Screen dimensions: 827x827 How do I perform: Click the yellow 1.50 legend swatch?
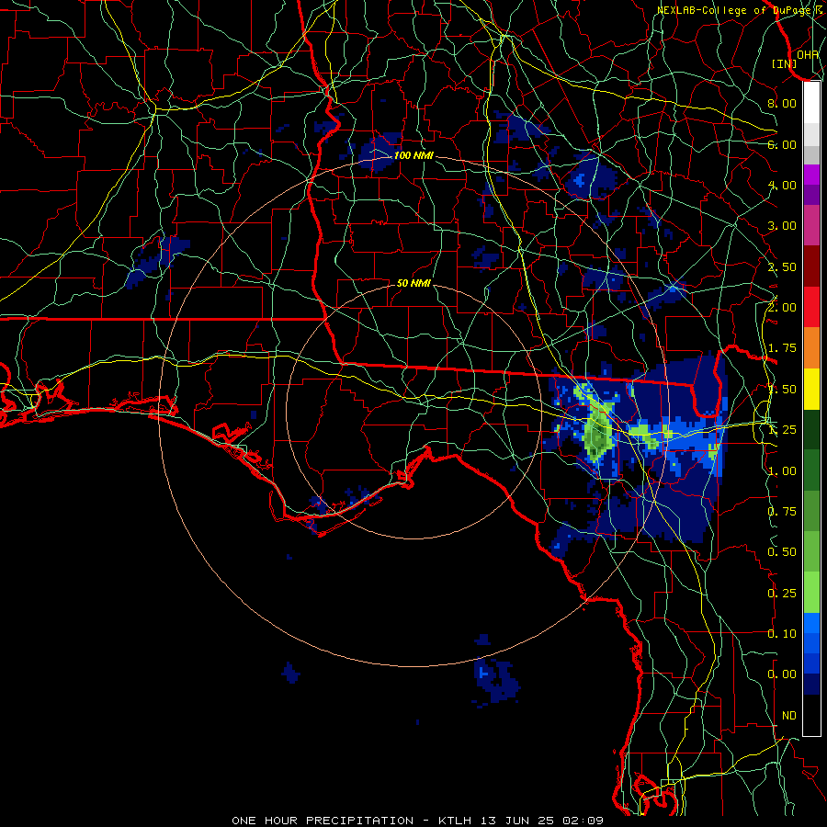point(811,390)
